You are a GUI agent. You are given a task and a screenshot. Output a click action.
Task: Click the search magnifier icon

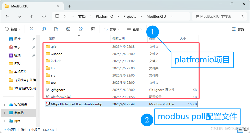point(242,16)
